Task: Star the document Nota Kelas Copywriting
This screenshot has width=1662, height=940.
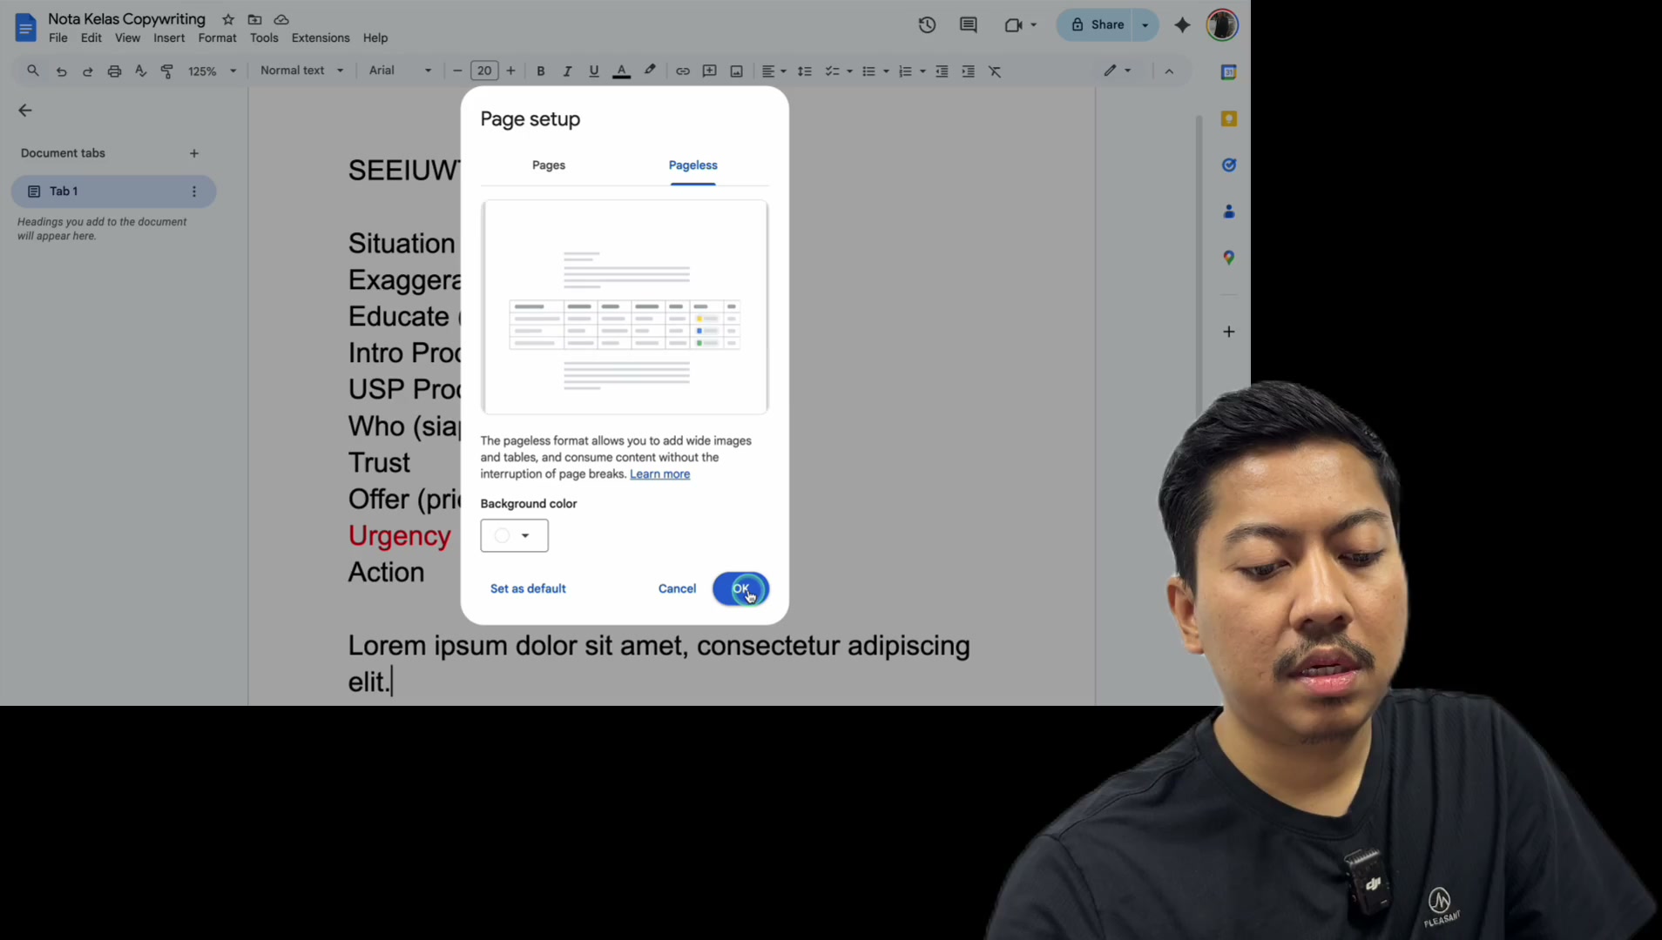Action: (228, 19)
